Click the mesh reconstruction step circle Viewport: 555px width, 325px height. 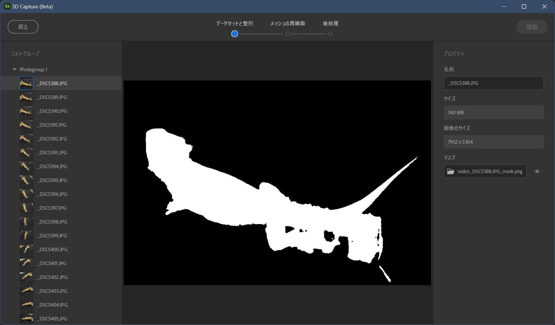coord(288,34)
